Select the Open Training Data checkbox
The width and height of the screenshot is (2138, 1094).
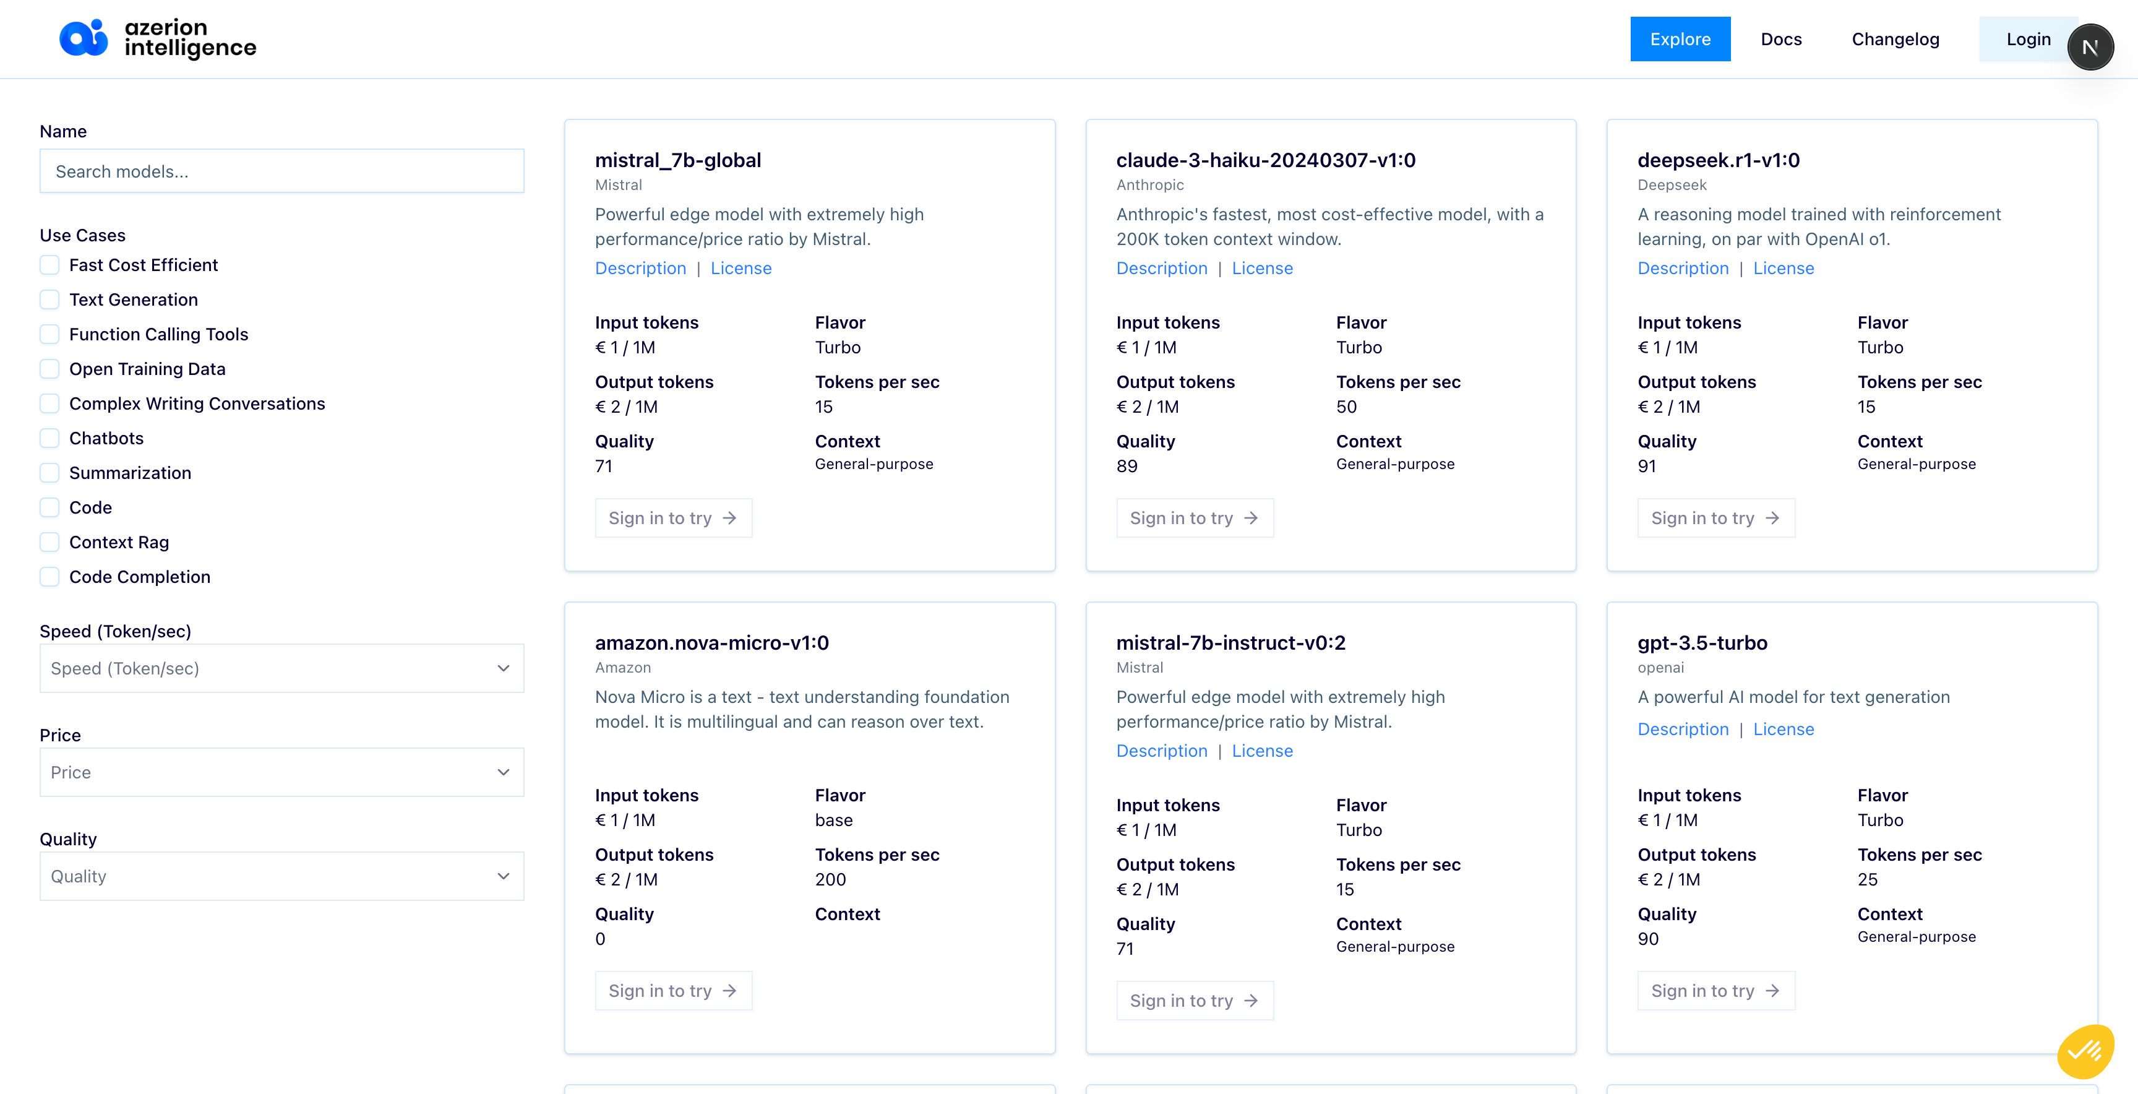[x=49, y=369]
